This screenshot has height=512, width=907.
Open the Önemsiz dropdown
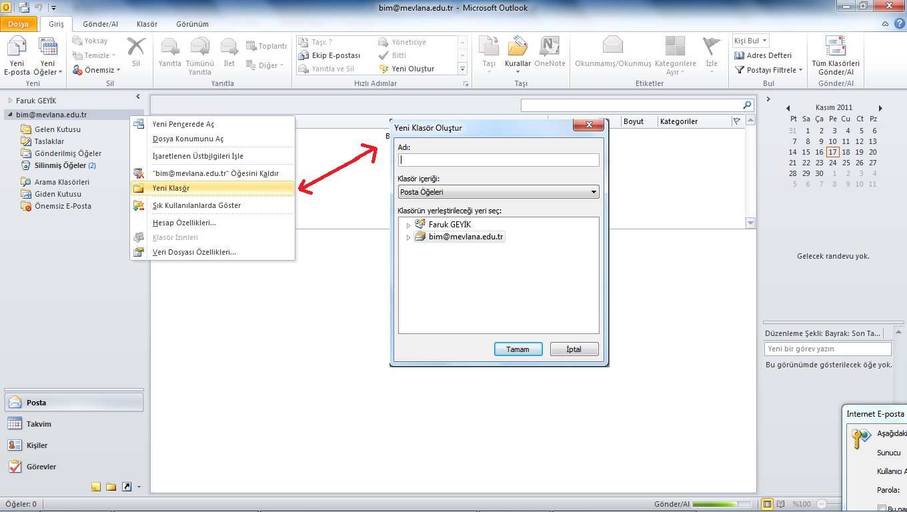97,70
